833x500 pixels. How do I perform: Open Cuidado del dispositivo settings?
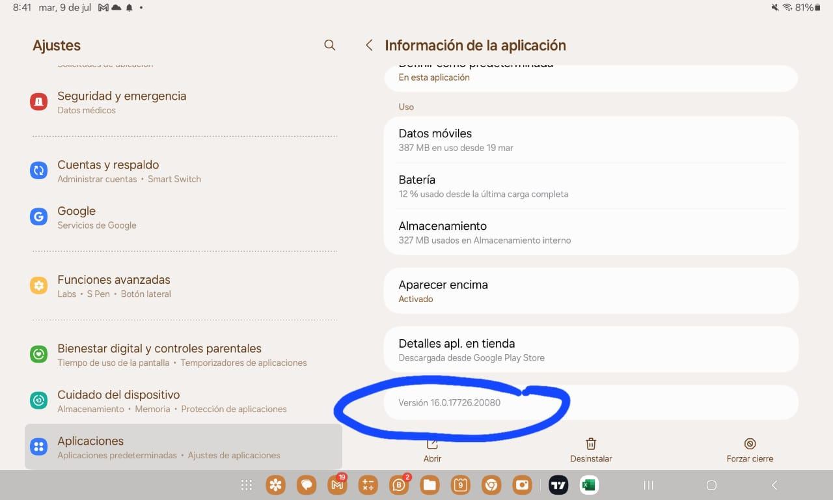tap(184, 401)
